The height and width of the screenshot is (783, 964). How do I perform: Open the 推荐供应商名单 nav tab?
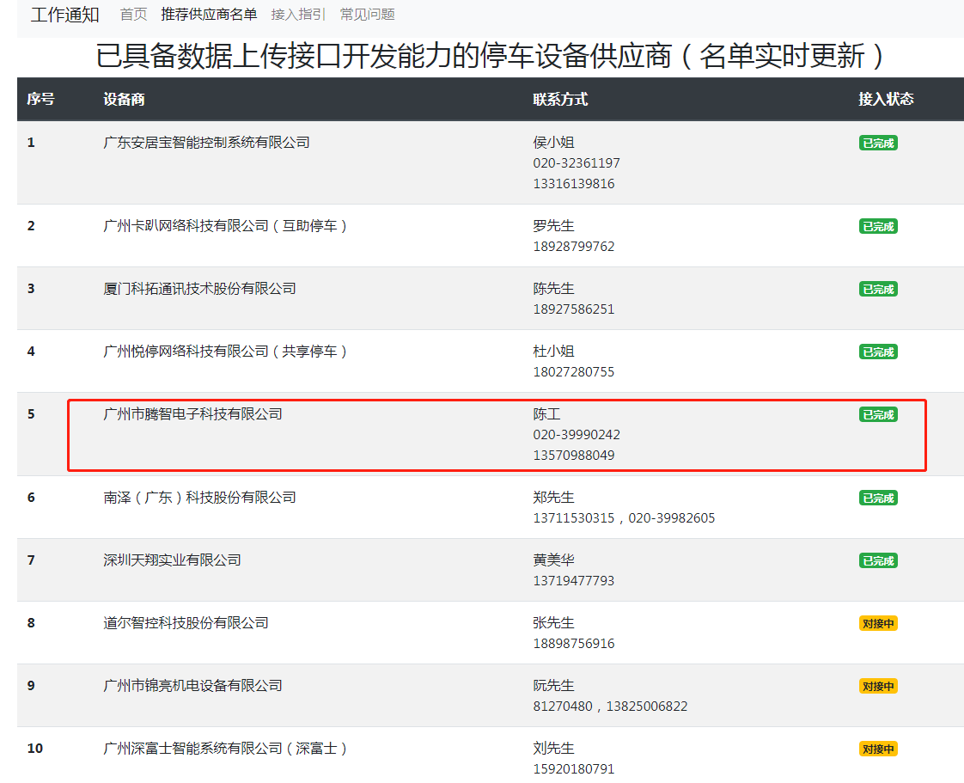[209, 15]
